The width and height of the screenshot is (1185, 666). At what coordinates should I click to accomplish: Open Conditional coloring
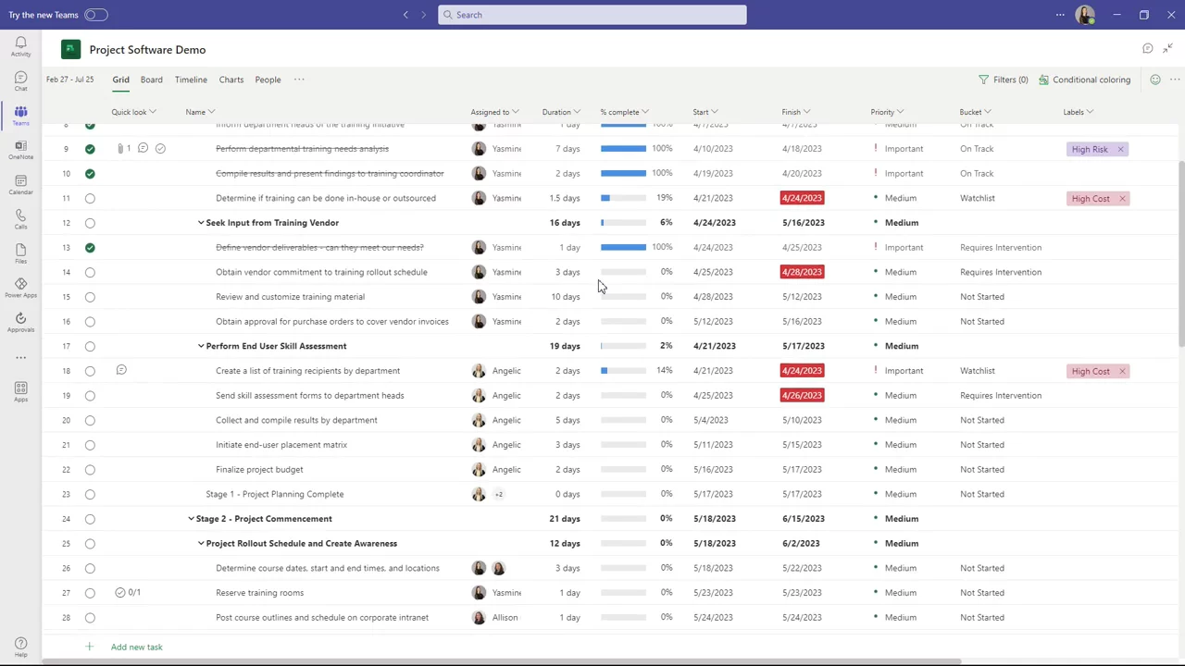coord(1084,80)
